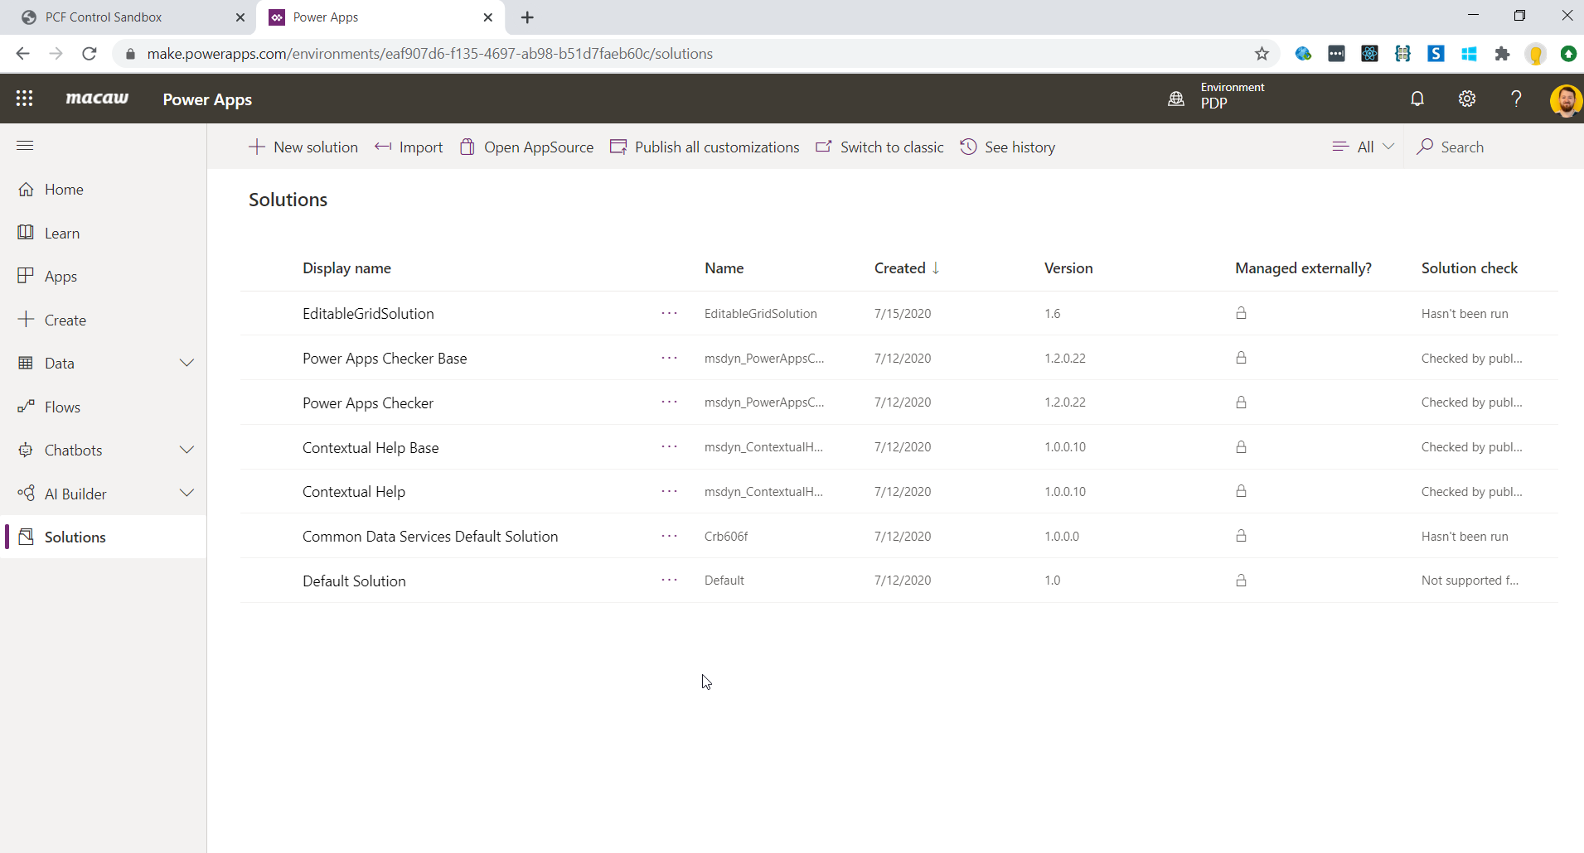Open EditableGridSolution solution
Screen dimensions: 1584x853
coord(368,314)
